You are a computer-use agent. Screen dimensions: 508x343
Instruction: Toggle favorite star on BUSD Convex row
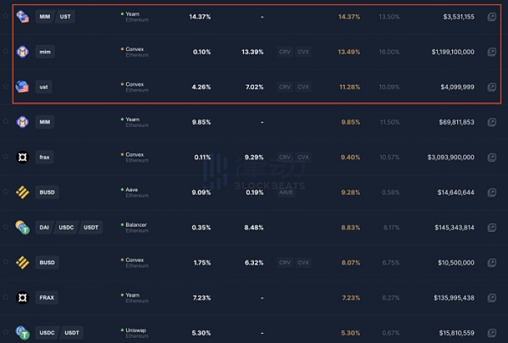tap(6, 262)
